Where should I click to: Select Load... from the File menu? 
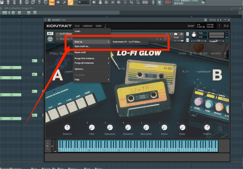click(x=92, y=31)
